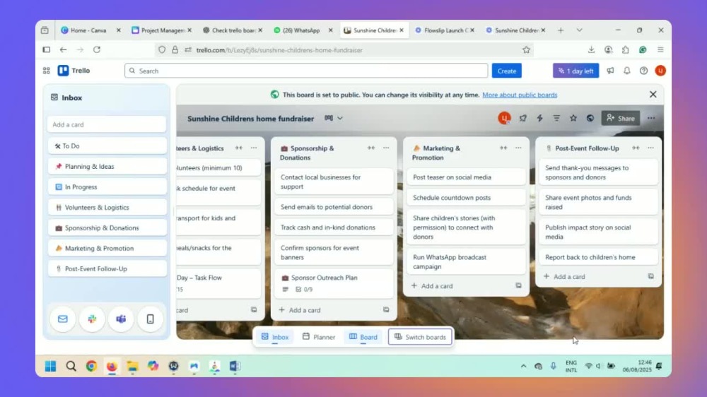Add a card to Marketing & Promotion
707x397 pixels.
point(432,285)
